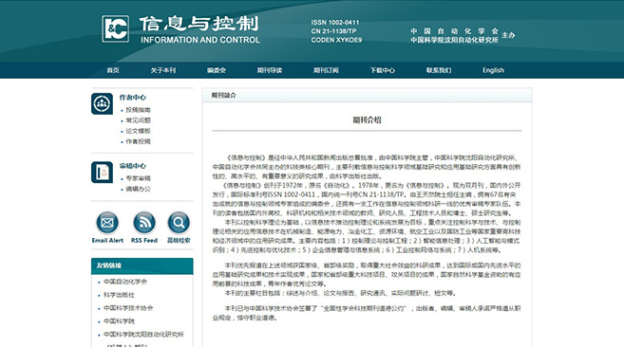Open the 高级检索 magnifier search icon
The image size is (624, 347).
[x=179, y=223]
